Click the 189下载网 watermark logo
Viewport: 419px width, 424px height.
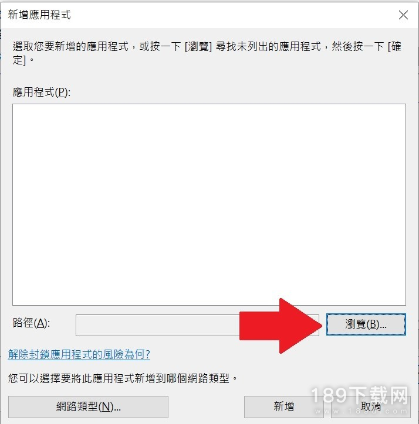tap(360, 396)
